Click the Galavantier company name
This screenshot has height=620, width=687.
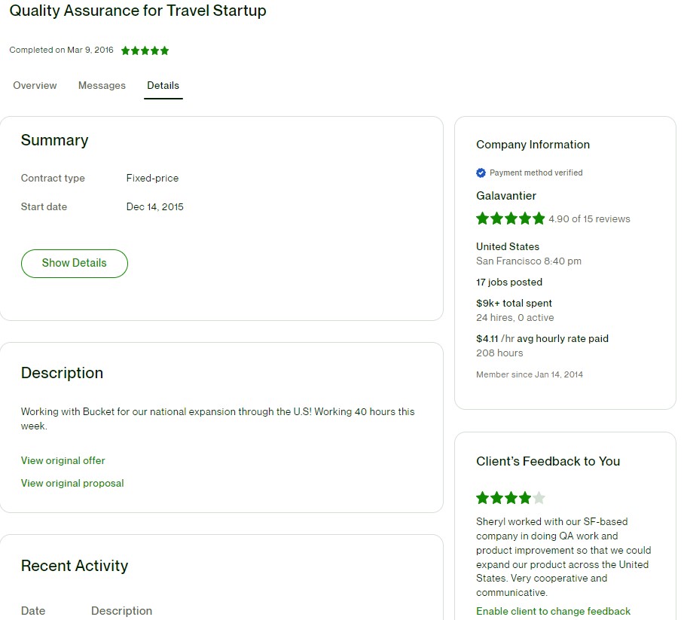click(506, 196)
